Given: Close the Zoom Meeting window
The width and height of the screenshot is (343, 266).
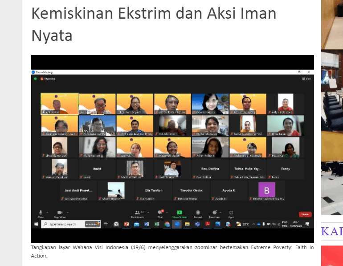Looking at the screenshot, I should click(x=309, y=72).
